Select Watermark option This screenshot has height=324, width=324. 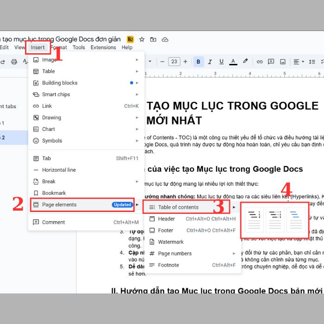pyautogui.click(x=193, y=242)
